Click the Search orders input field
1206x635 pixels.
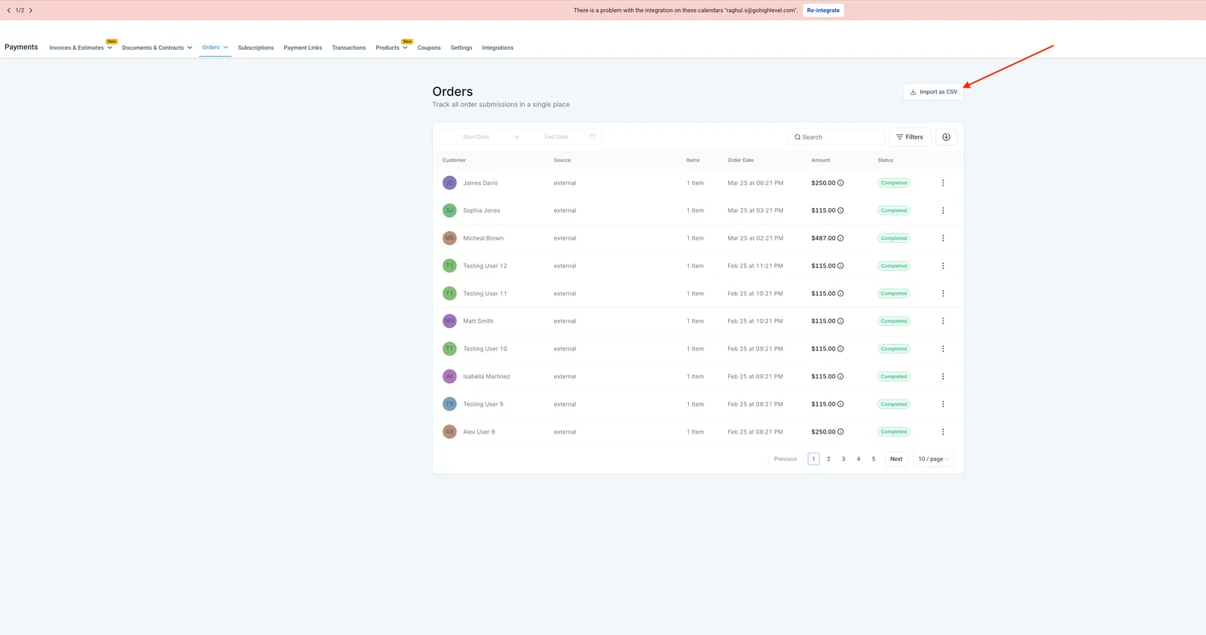836,137
